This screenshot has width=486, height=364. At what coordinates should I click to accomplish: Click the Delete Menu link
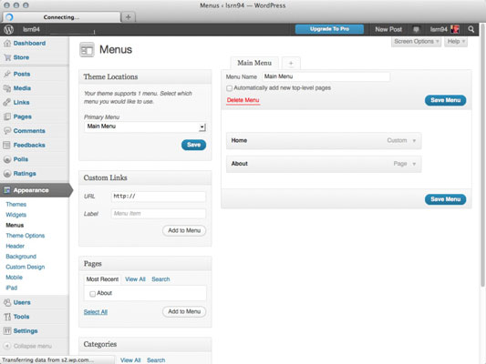tap(243, 100)
